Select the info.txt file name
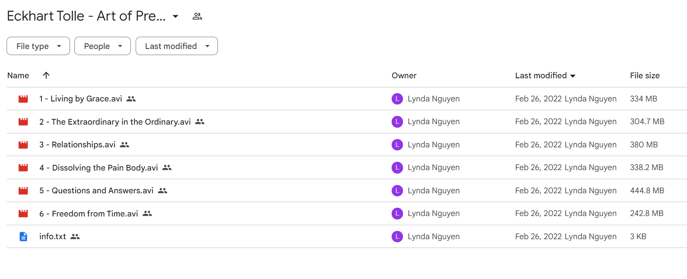This screenshot has width=687, height=279. 53,237
